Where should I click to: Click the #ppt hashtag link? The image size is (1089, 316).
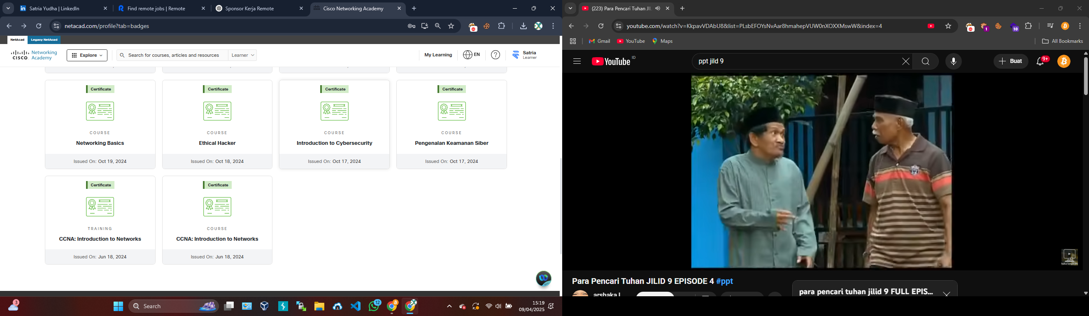(725, 281)
